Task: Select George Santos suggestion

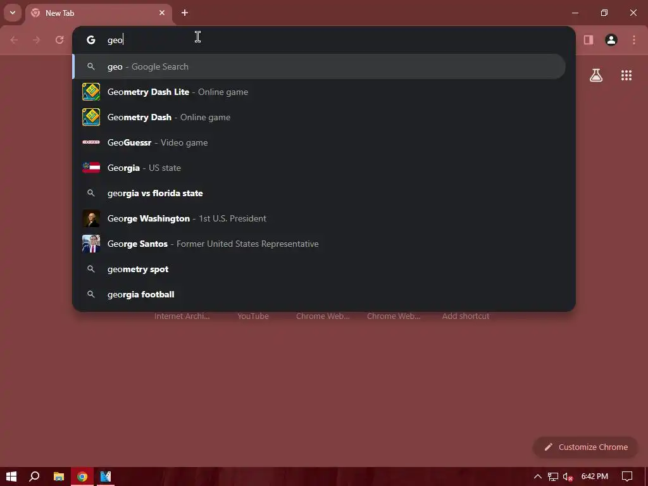Action: [x=319, y=244]
